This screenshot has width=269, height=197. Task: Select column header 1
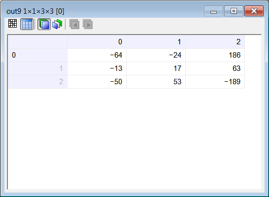click(156, 42)
